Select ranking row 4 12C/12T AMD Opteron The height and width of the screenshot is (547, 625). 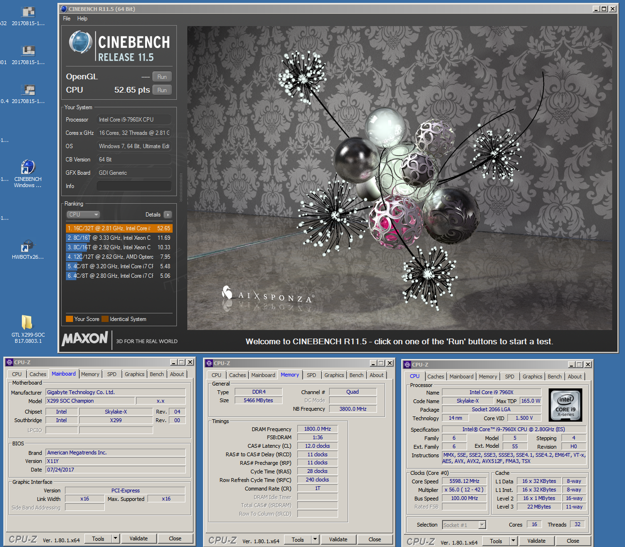click(119, 257)
